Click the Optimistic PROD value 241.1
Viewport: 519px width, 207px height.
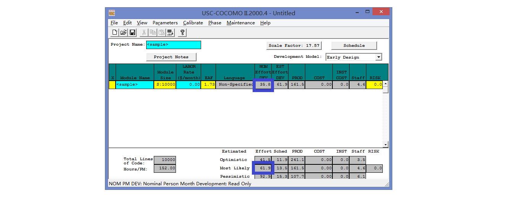297,160
